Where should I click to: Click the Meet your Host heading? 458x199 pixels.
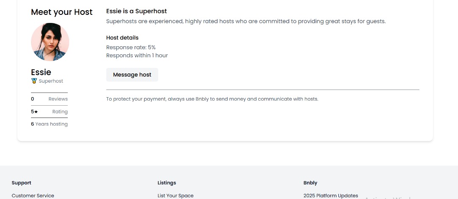[x=61, y=12]
